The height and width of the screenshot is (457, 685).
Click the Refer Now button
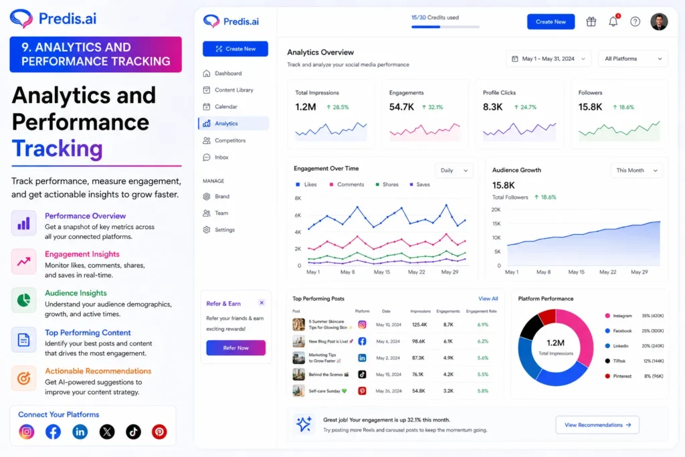(236, 348)
